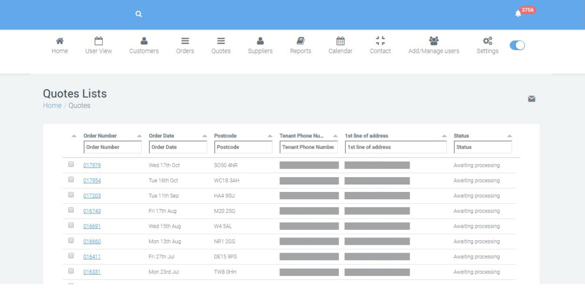The width and height of the screenshot is (585, 289).
Task: Tick the checkbox for quote 017954
Action: point(71,179)
